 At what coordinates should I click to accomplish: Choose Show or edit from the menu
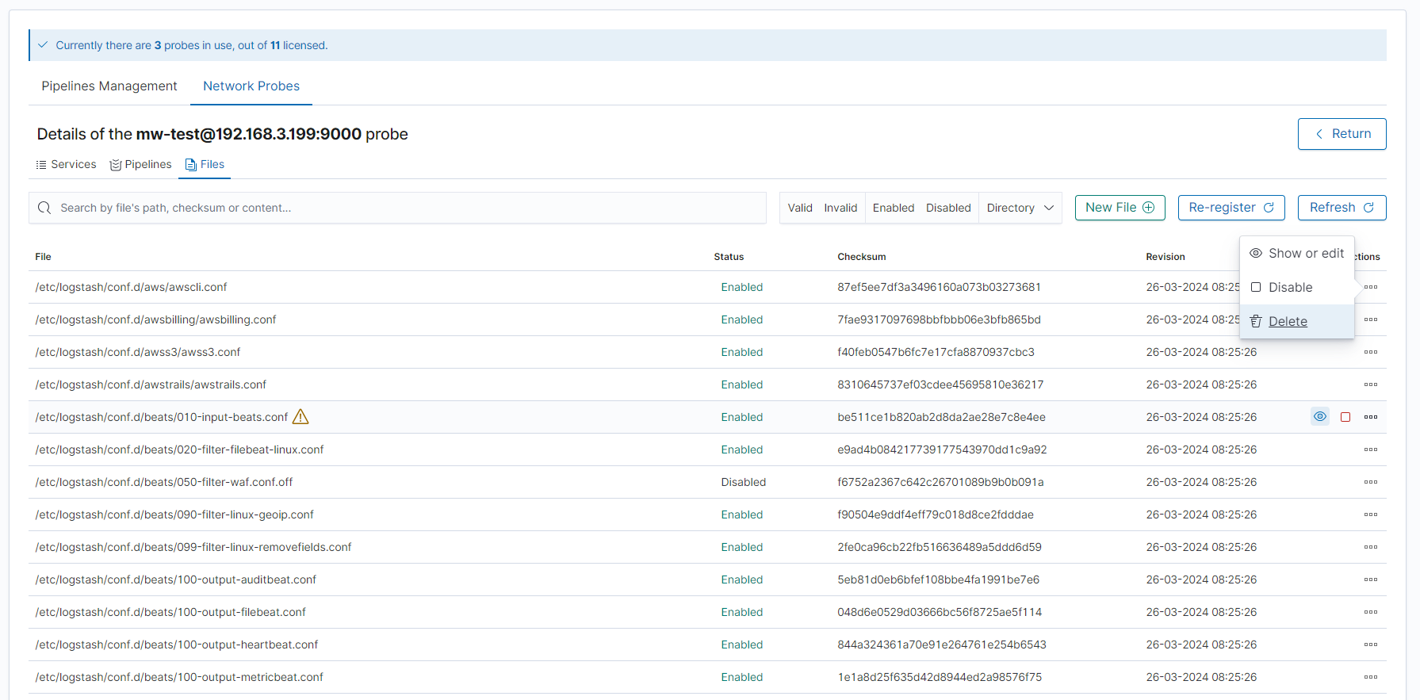click(1305, 254)
